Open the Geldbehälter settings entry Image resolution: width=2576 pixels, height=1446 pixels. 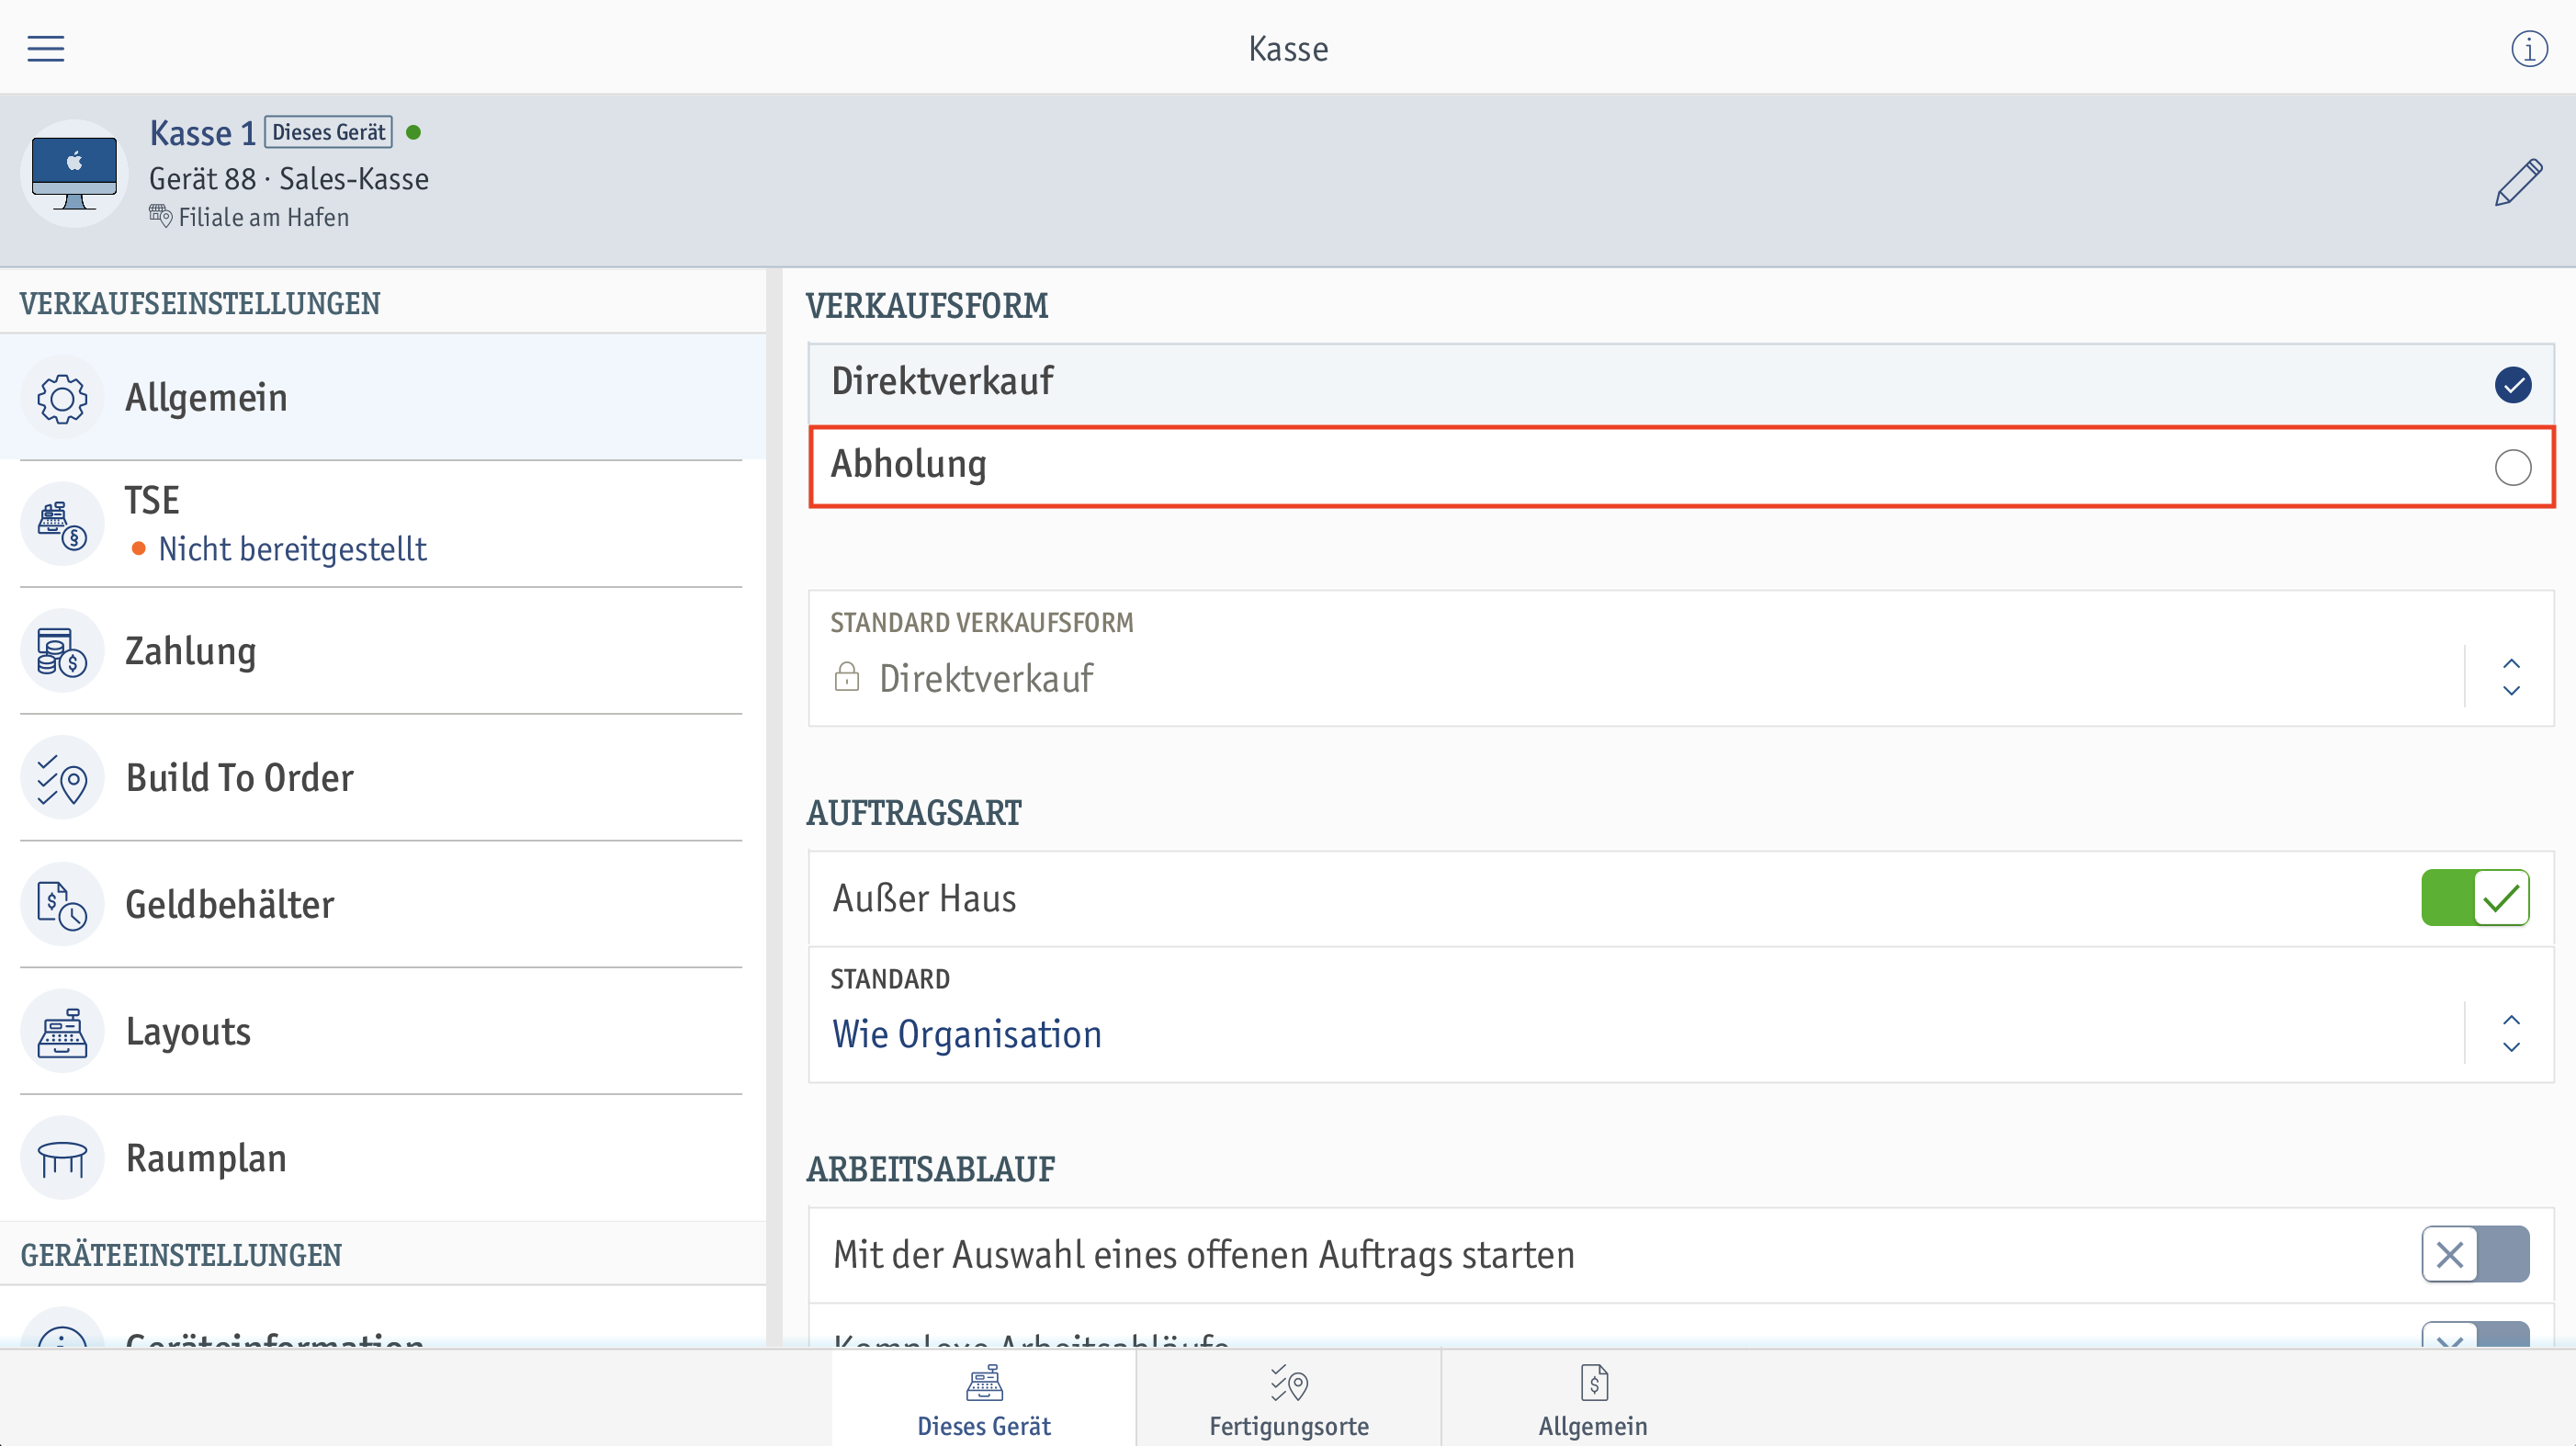coord(383,905)
